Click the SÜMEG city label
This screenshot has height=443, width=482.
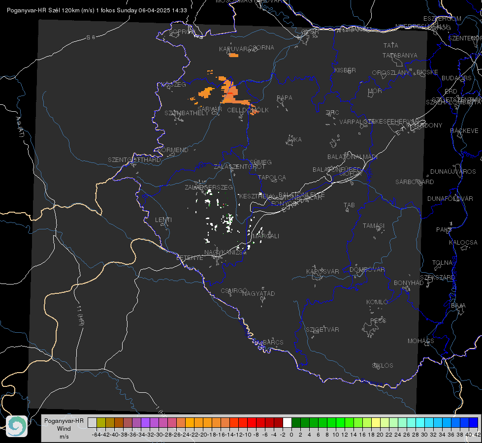pyautogui.click(x=260, y=162)
